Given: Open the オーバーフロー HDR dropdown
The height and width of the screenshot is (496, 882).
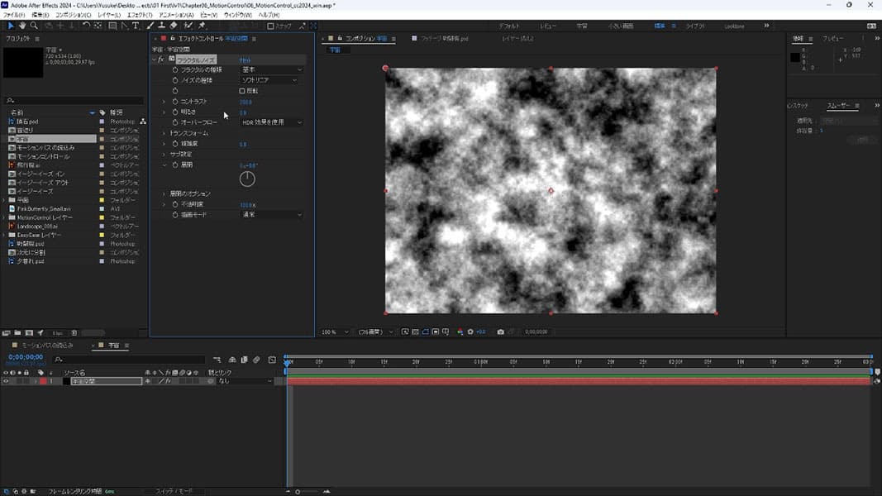Looking at the screenshot, I should pyautogui.click(x=271, y=122).
